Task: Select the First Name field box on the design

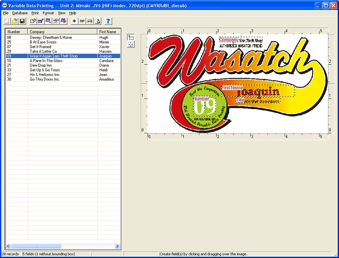Action: click(x=258, y=91)
